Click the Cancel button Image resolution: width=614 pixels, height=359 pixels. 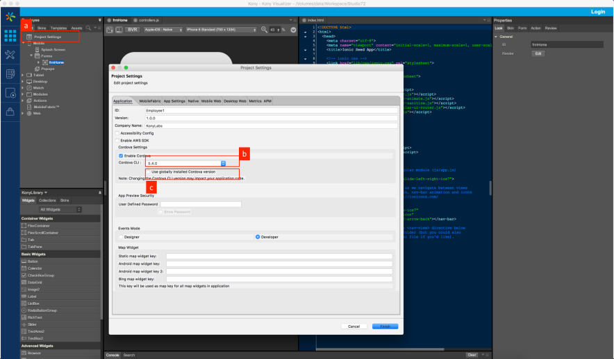(354, 326)
